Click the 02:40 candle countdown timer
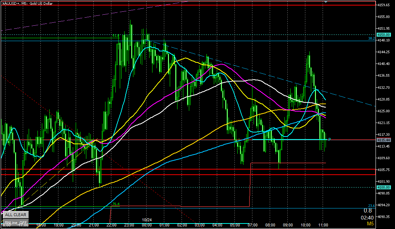 367,217
